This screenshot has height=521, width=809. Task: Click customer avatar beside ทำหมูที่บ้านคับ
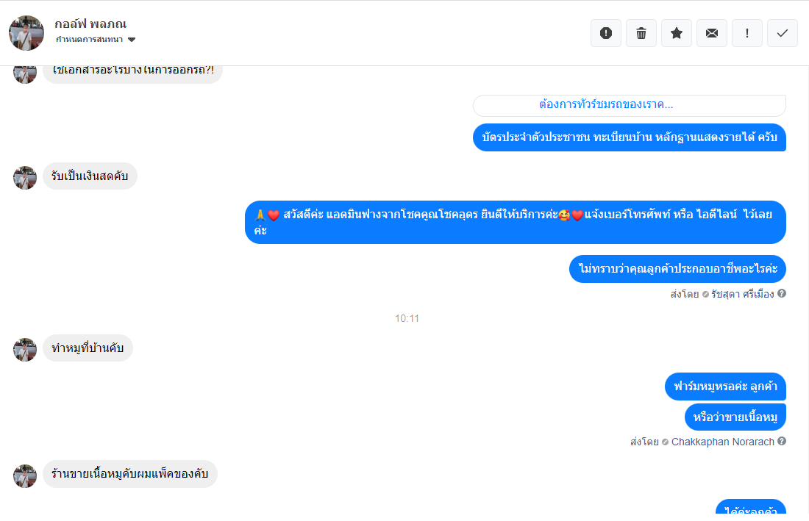point(25,350)
